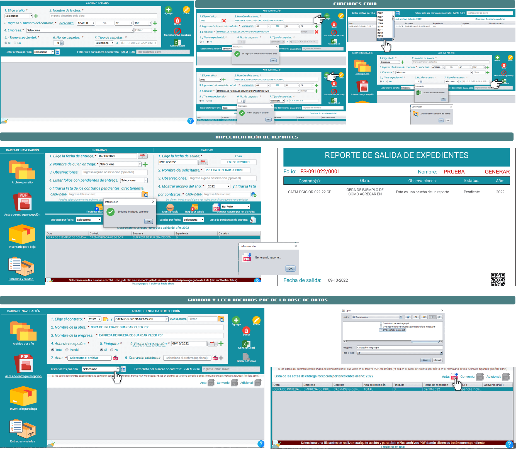Click OK in the 'Generando reporte...' dialog
Viewport: 516px width, 449px height.
coord(290,269)
